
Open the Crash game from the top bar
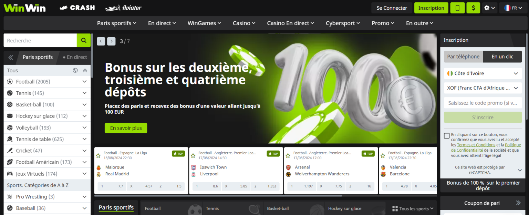point(77,7)
